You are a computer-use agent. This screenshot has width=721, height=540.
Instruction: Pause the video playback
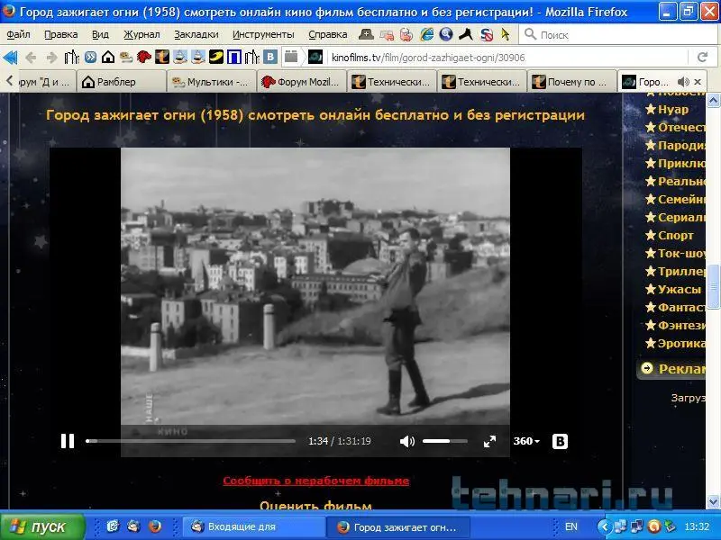(68, 441)
